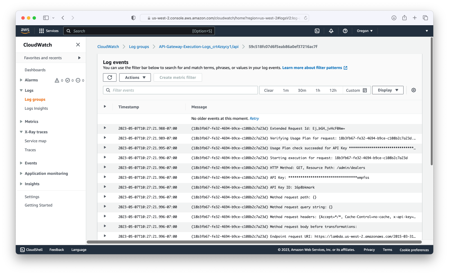This screenshot has height=275, width=449.
Task: Expand the Alarms sidebar section
Action: pos(21,80)
